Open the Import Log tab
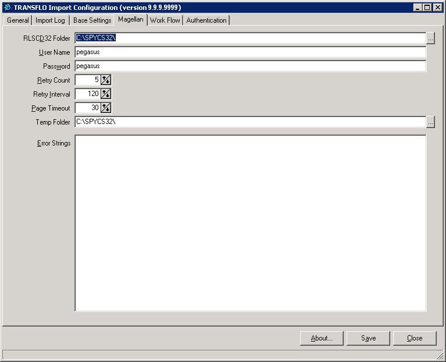 (x=51, y=20)
